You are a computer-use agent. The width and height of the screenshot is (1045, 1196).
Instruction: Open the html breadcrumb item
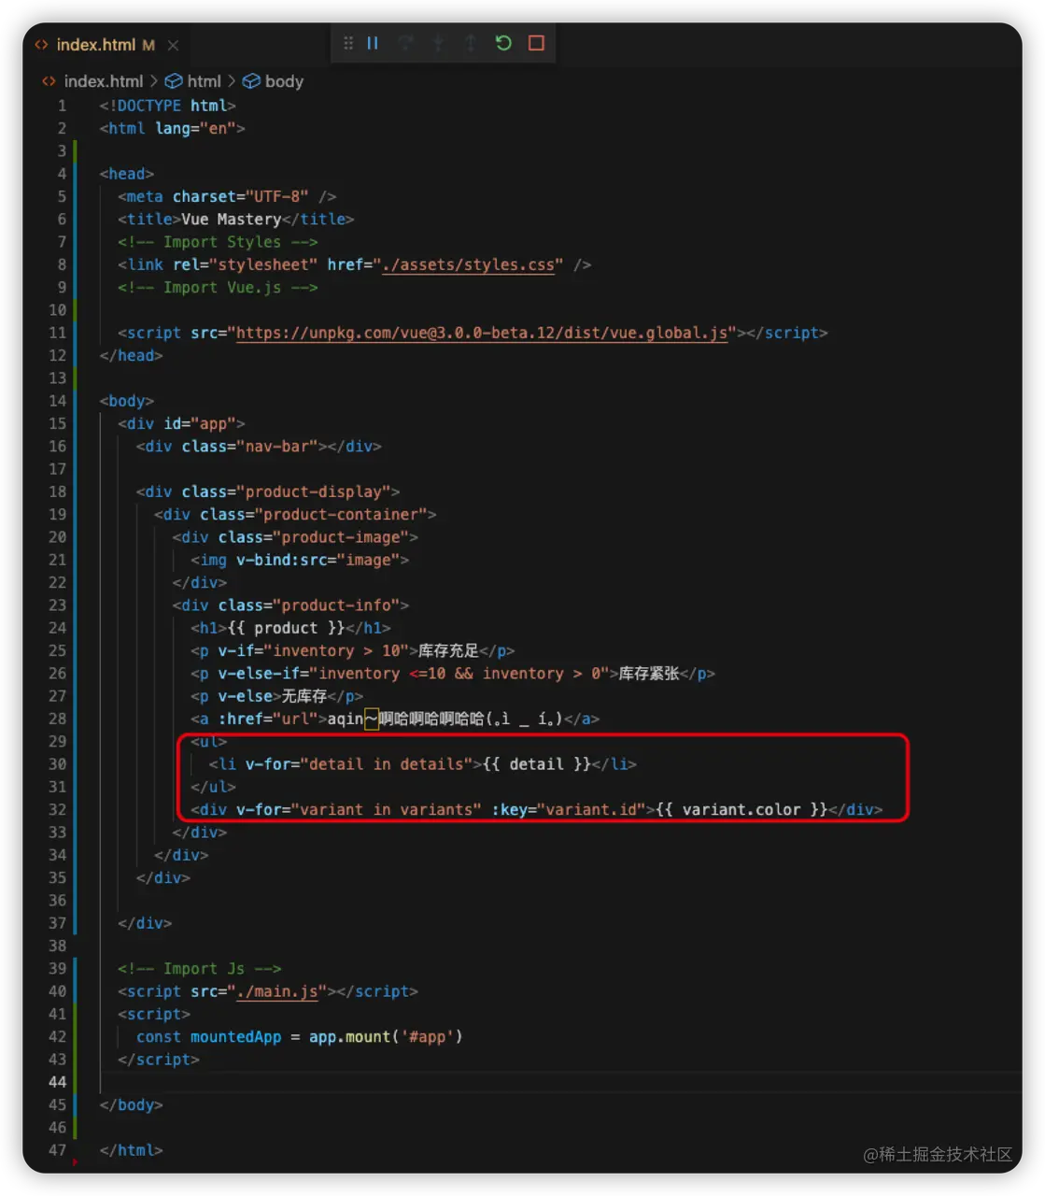pos(204,81)
